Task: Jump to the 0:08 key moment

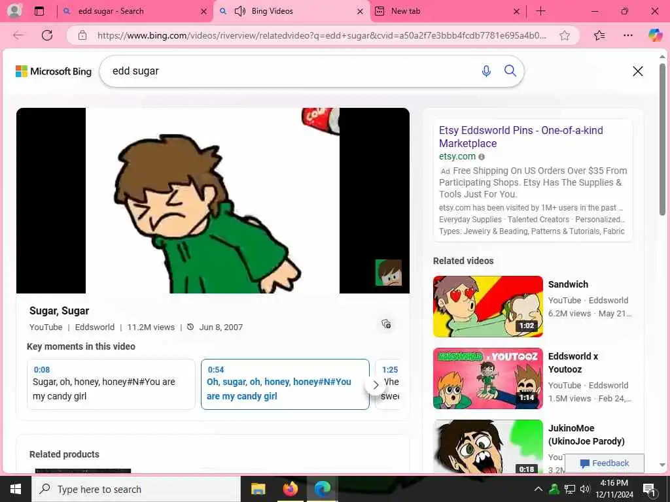Action: [111, 384]
